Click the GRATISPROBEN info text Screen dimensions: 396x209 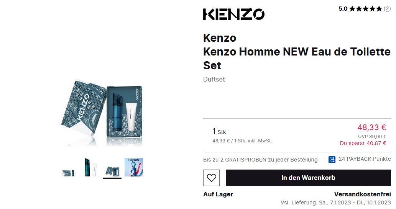coord(260,160)
